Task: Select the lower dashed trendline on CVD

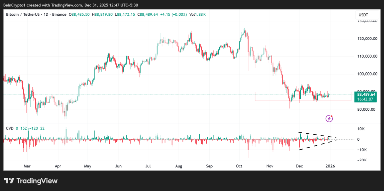Action: [x=314, y=144]
